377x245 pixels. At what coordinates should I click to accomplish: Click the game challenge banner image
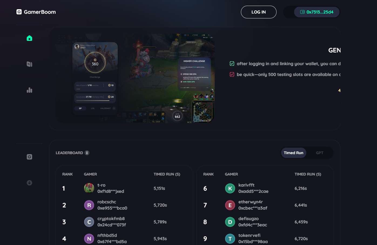(x=135, y=78)
